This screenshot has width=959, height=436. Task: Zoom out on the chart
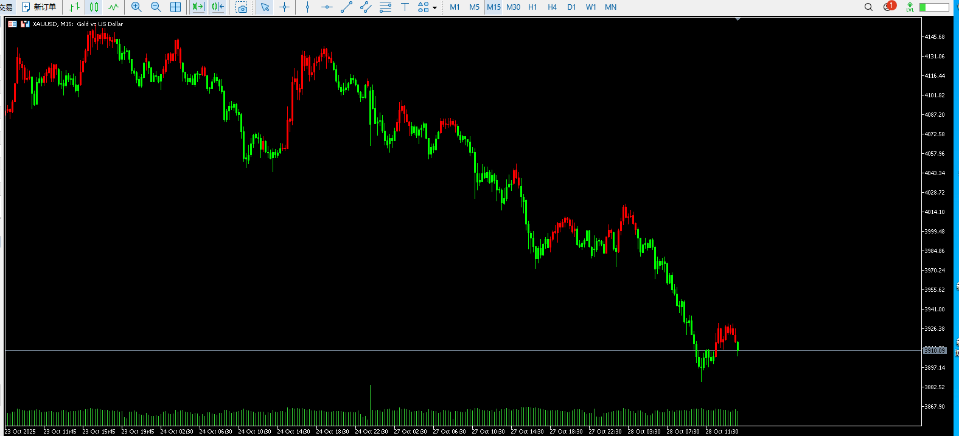pos(156,7)
